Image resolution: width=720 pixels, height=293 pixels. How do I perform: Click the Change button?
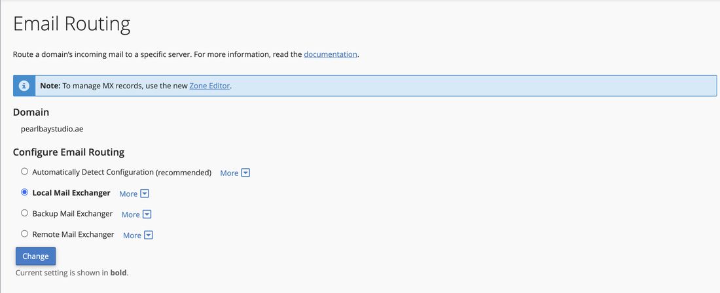coord(35,256)
